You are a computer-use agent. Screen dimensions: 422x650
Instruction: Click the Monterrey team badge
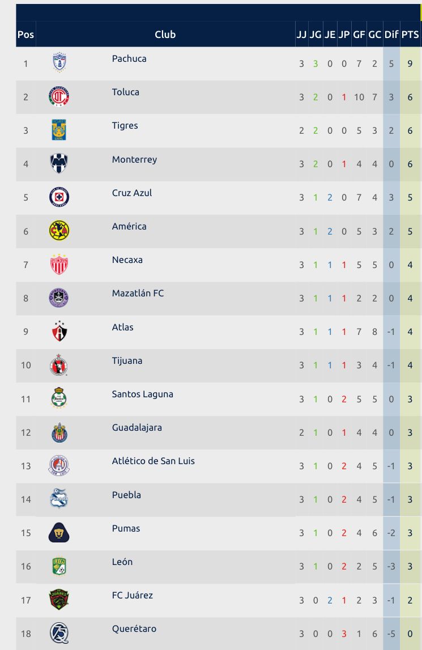[59, 164]
